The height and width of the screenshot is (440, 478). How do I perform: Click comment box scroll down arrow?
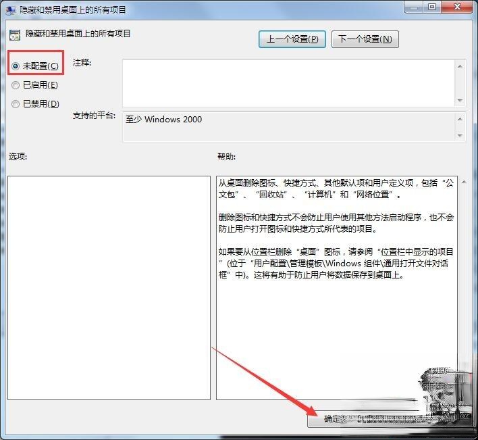460,101
